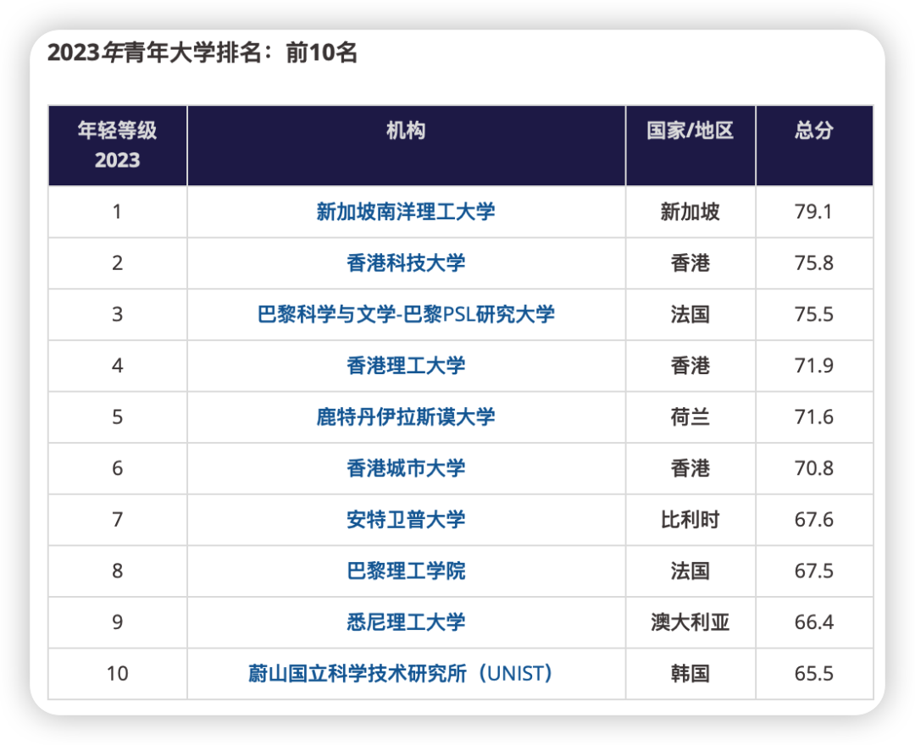
Task: Open the 鹿特丹伊拉斯谟大学 link
Action: click(406, 417)
